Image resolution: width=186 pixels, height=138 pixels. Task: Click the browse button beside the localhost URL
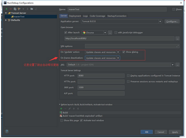coord(178,39)
